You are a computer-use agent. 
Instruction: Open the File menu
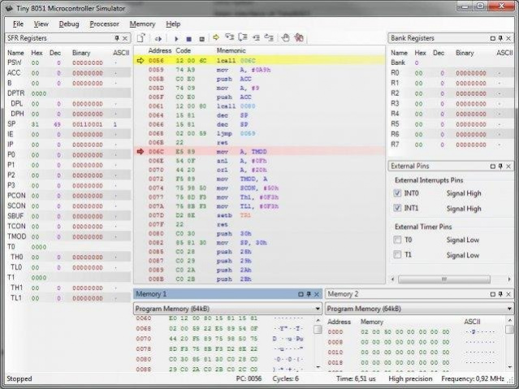(18, 24)
